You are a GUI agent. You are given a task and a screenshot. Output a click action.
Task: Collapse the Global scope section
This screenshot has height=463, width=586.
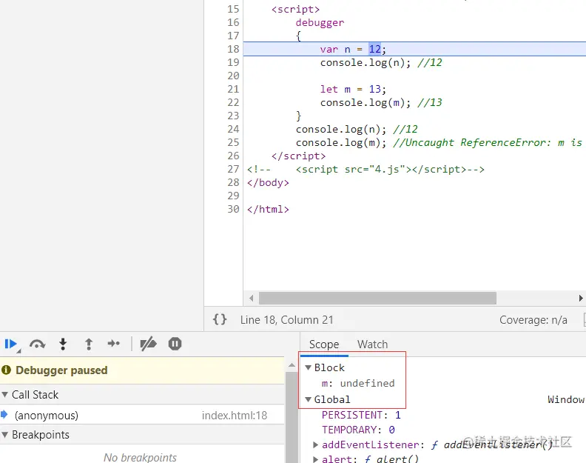tap(309, 399)
